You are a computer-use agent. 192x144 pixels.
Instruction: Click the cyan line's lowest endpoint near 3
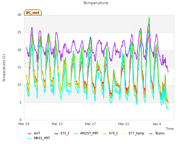pos(168,110)
